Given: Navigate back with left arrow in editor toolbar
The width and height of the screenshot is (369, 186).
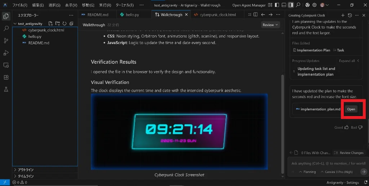Looking at the screenshot, I should [x=263, y=14].
